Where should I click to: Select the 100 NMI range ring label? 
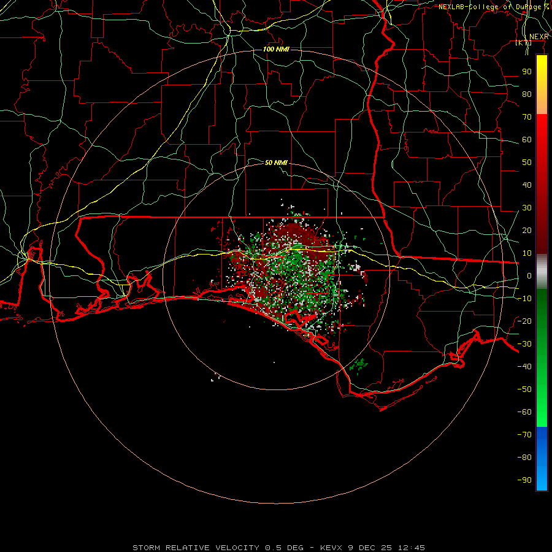click(276, 49)
